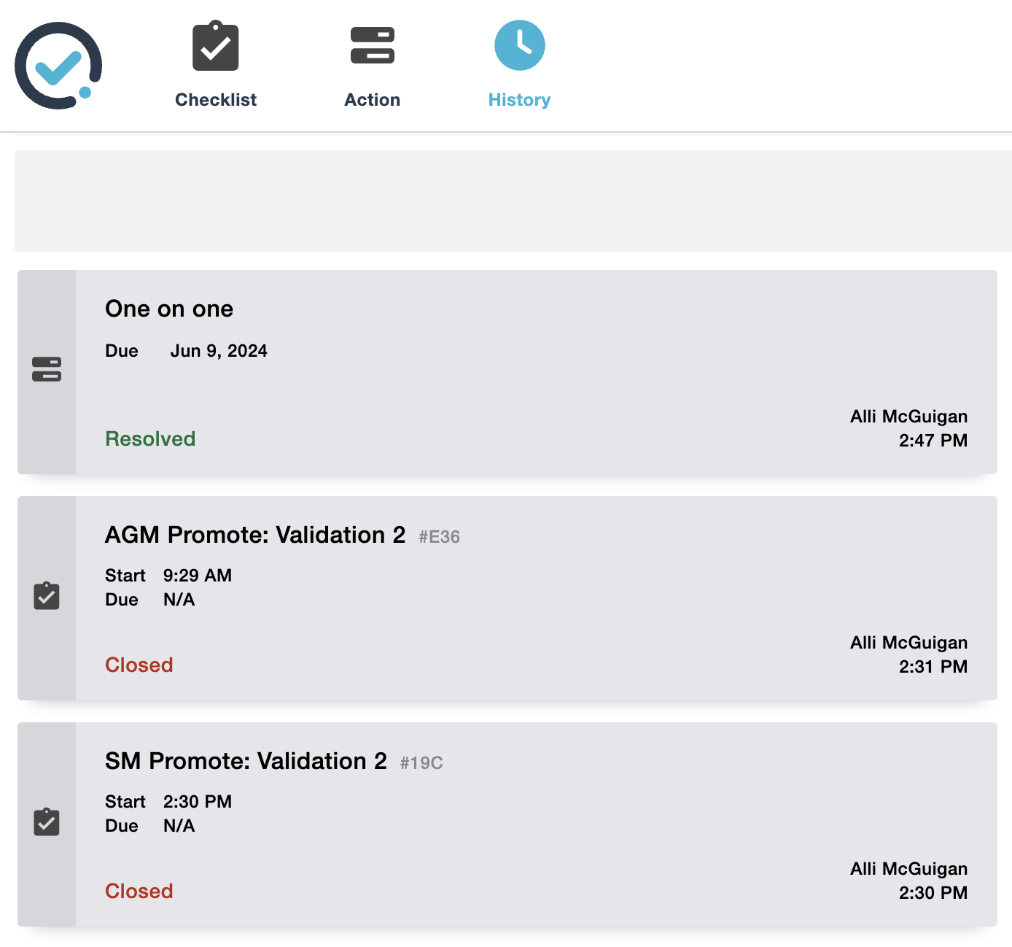Switch to the Checklist tab label
The height and width of the screenshot is (947, 1012).
[x=216, y=100]
